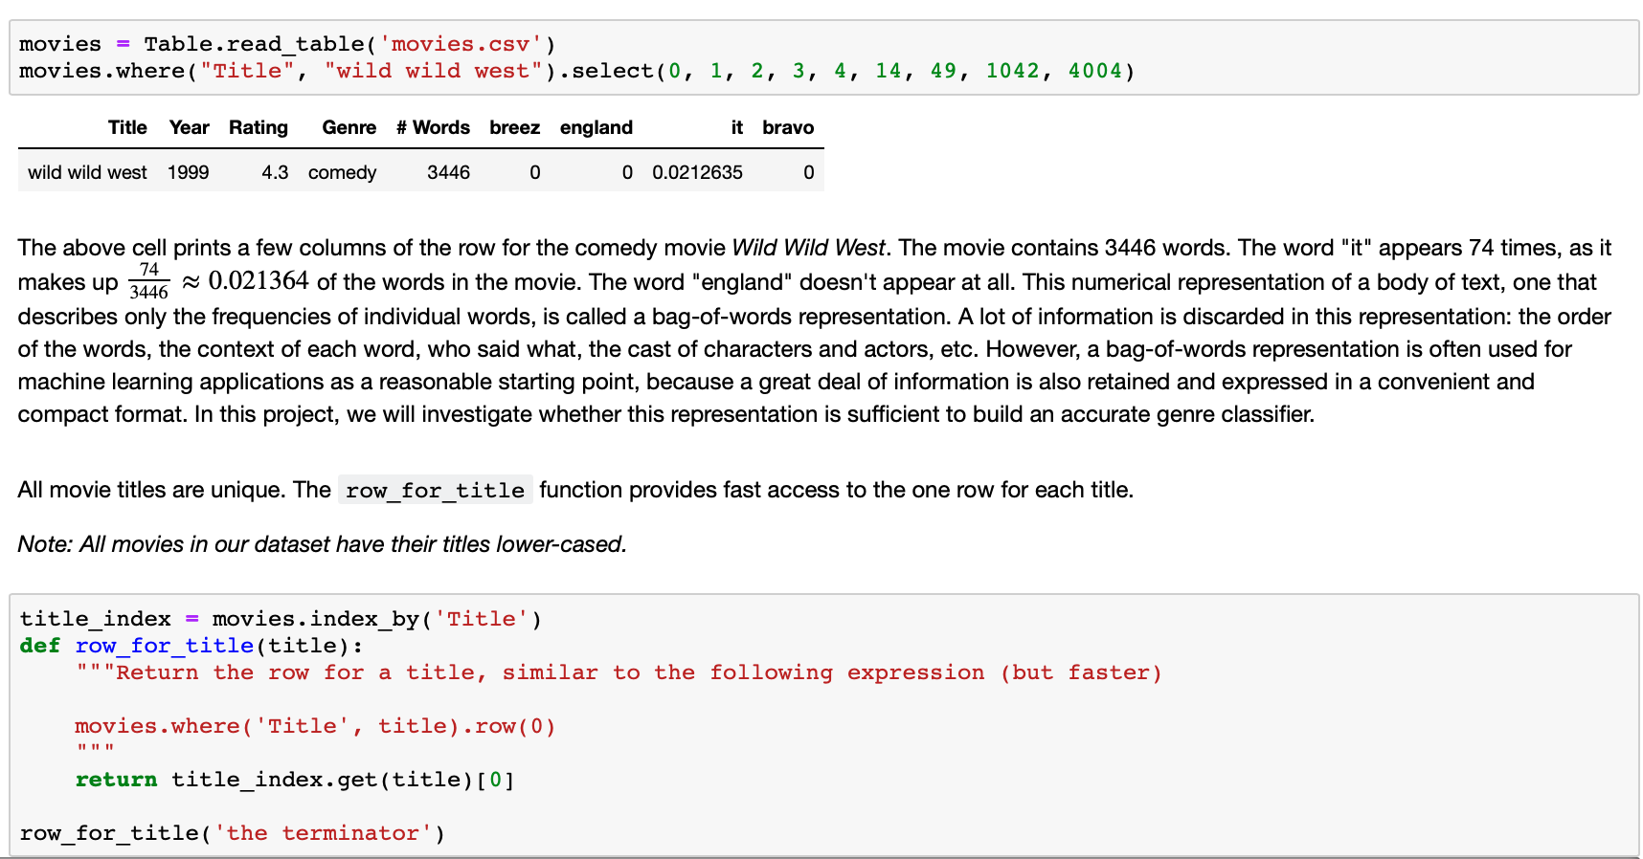Click the '≈ 0.021364' value in paragraph

pos(245,281)
